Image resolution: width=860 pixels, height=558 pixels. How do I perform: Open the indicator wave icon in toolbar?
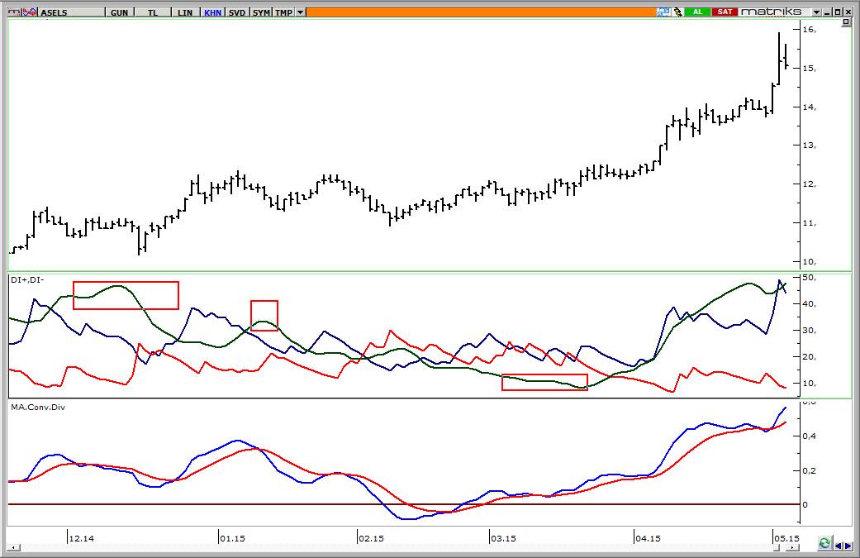pos(31,12)
